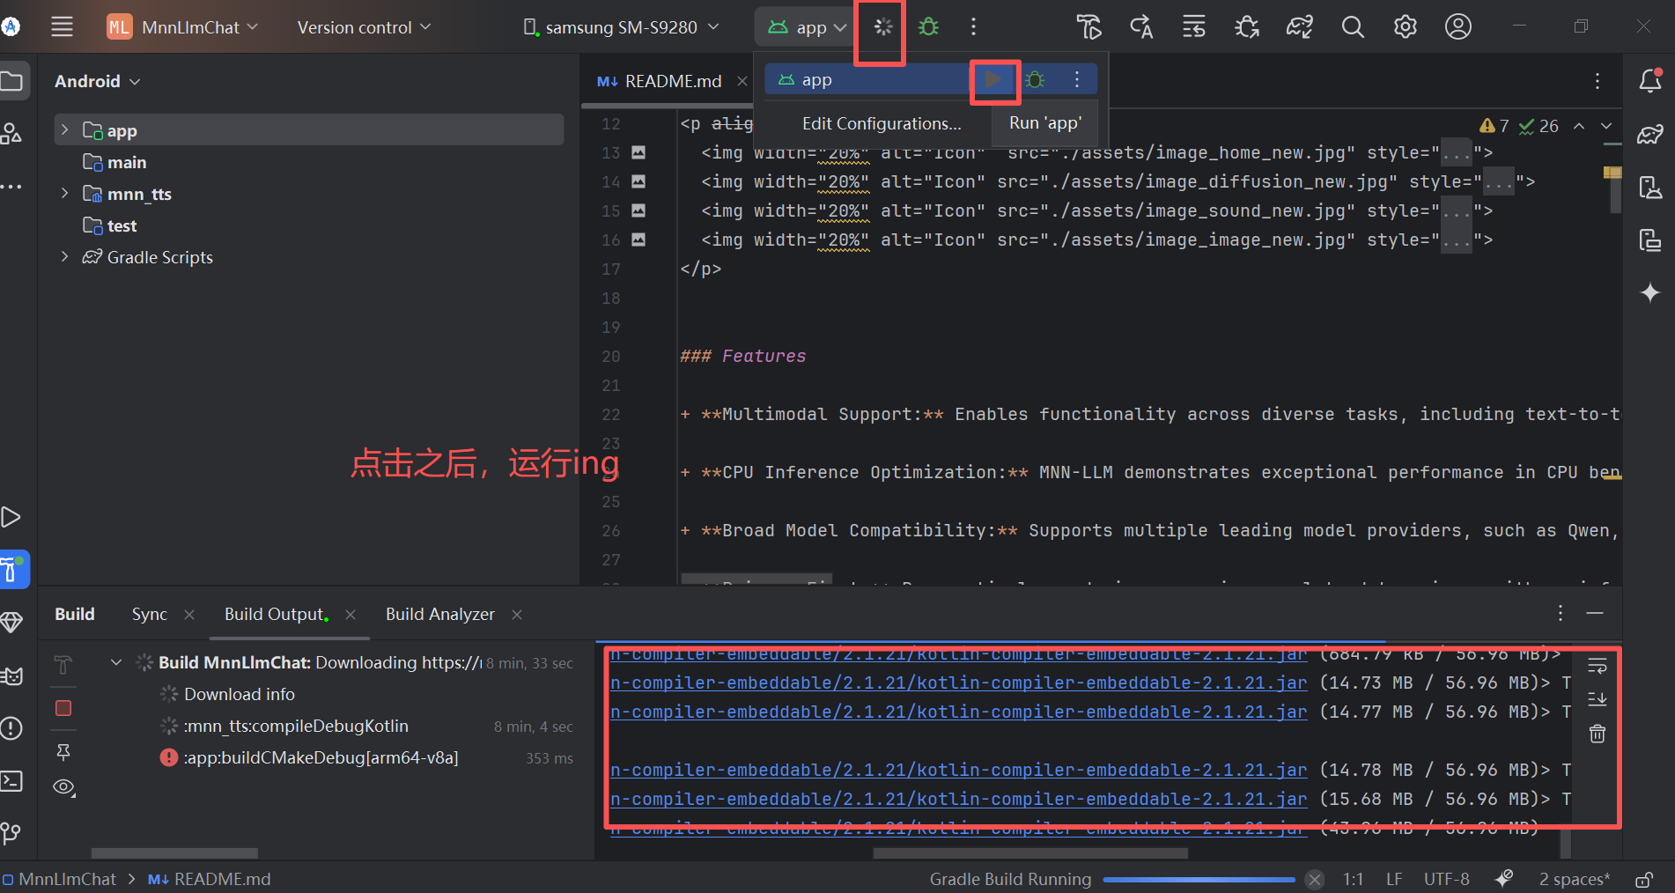Click UTF-8 encoding in status bar
Image resolution: width=1675 pixels, height=893 pixels.
(1446, 879)
